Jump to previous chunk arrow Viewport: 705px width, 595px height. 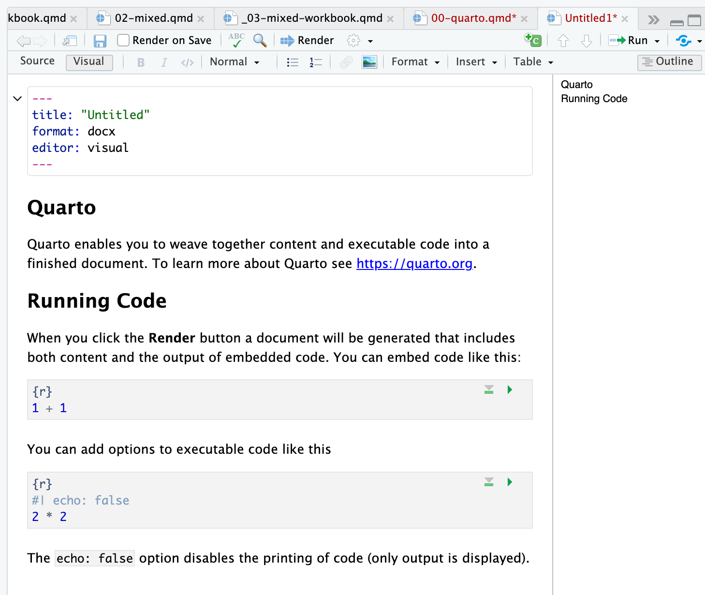(563, 41)
